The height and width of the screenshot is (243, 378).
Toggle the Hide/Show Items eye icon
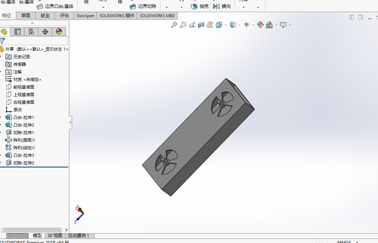[x=246, y=25]
